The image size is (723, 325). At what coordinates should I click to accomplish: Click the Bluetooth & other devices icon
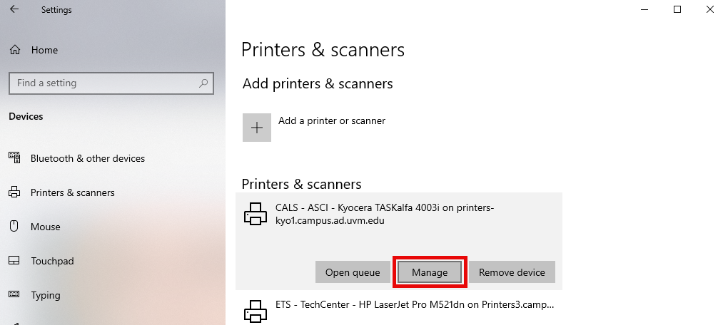14,158
